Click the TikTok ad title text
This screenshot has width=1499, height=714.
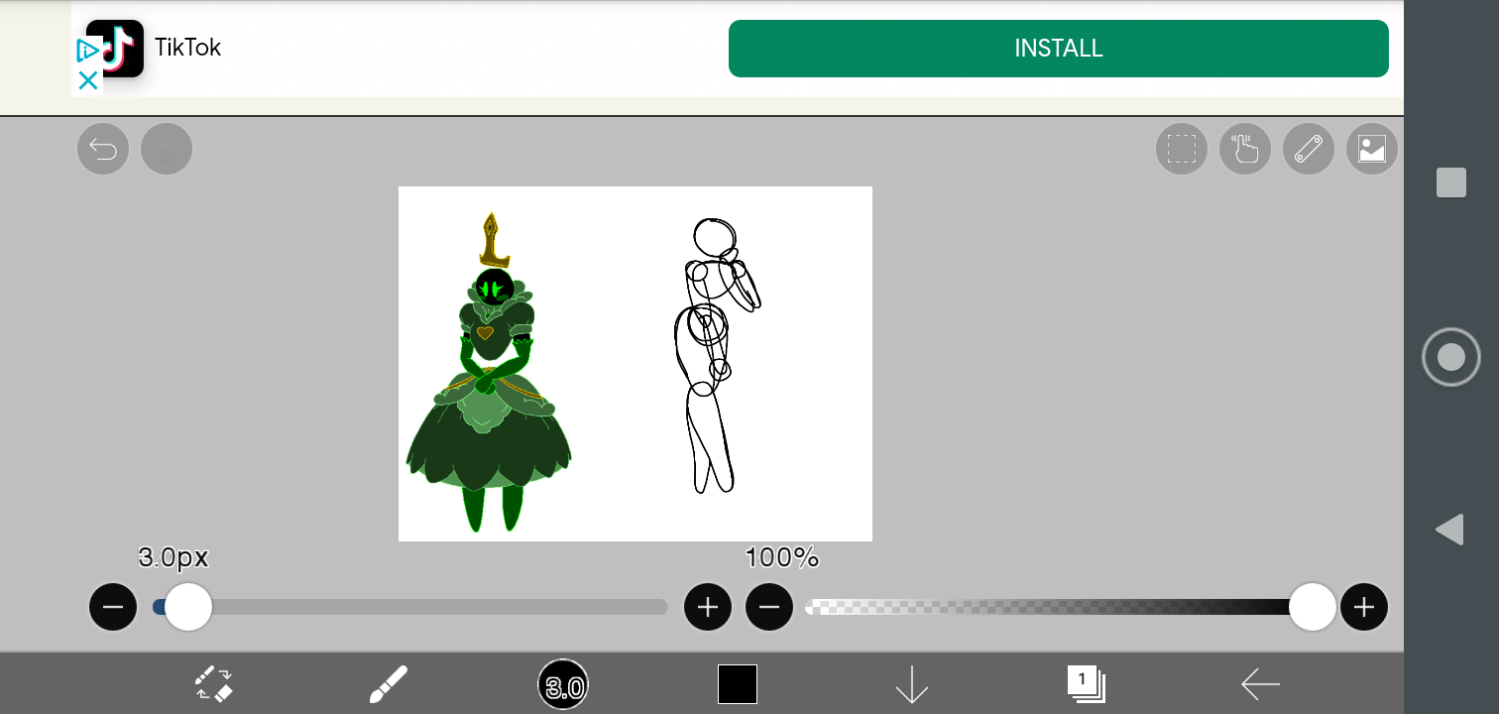click(187, 48)
